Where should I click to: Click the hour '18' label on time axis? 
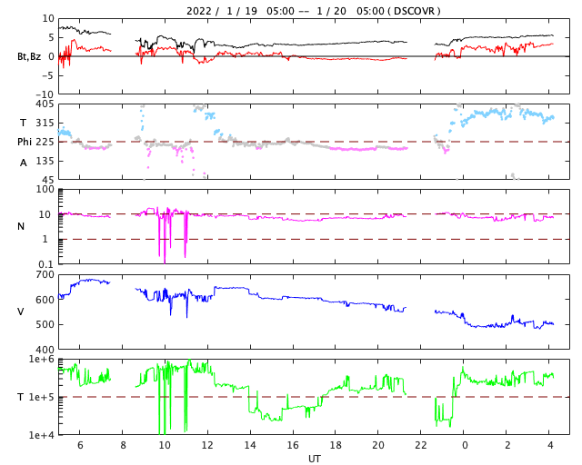336,445
